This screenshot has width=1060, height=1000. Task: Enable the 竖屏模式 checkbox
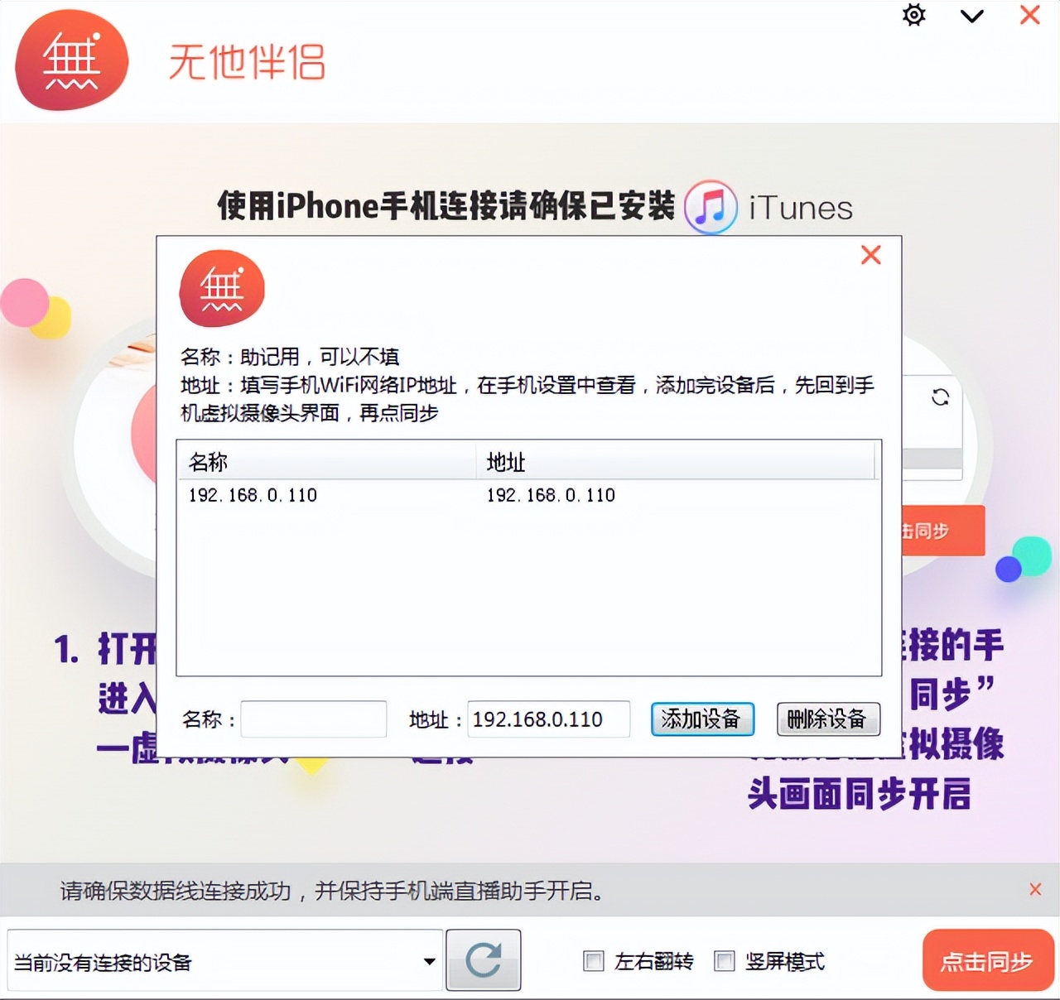tap(724, 961)
